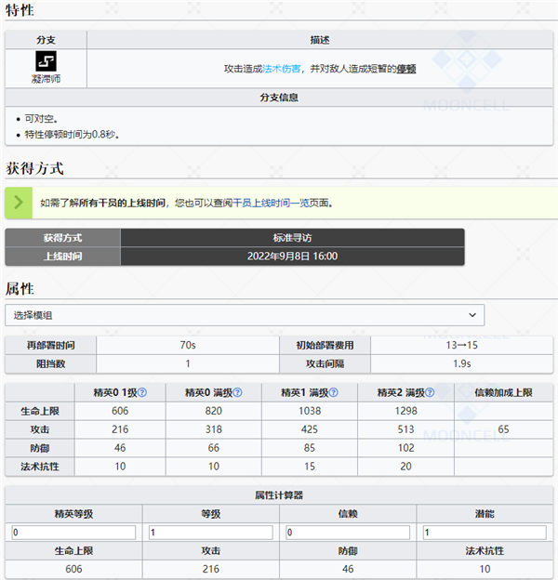Click the 820 HP cell
Image resolution: width=558 pixels, height=580 pixels.
click(214, 411)
